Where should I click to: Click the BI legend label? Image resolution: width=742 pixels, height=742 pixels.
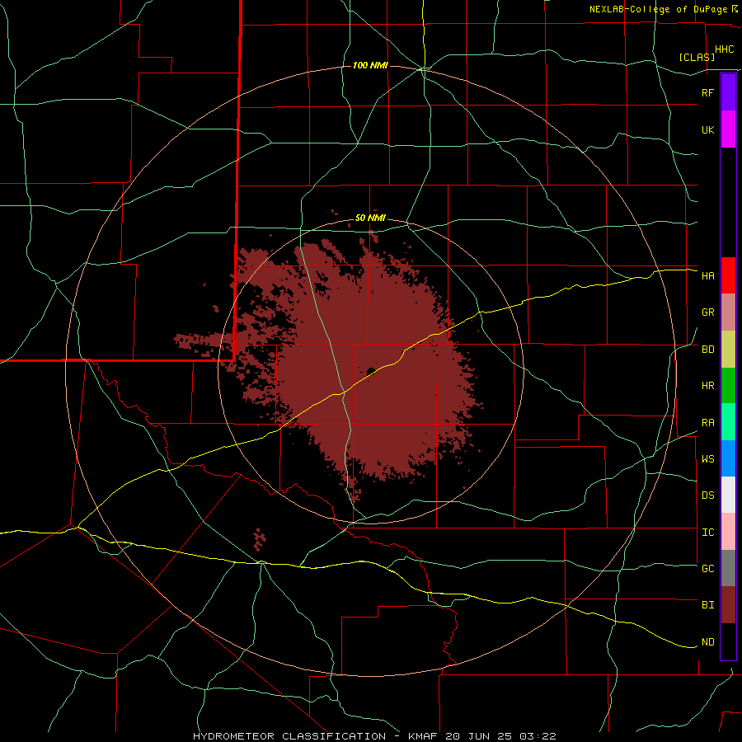pos(708,605)
